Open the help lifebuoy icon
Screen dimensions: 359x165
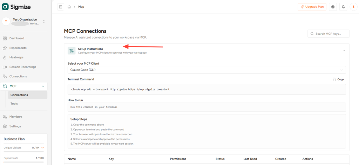(333, 7)
